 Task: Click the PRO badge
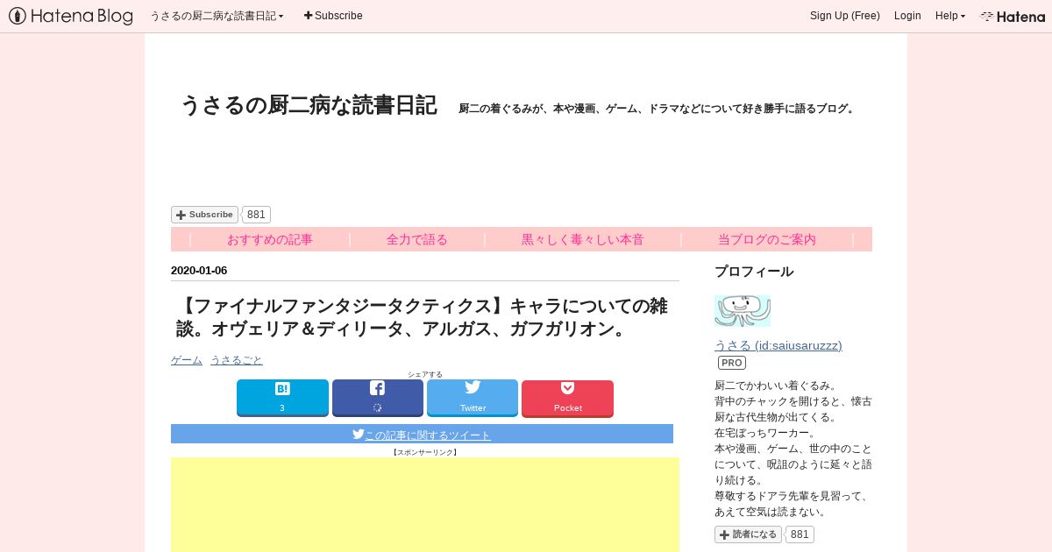point(732,363)
